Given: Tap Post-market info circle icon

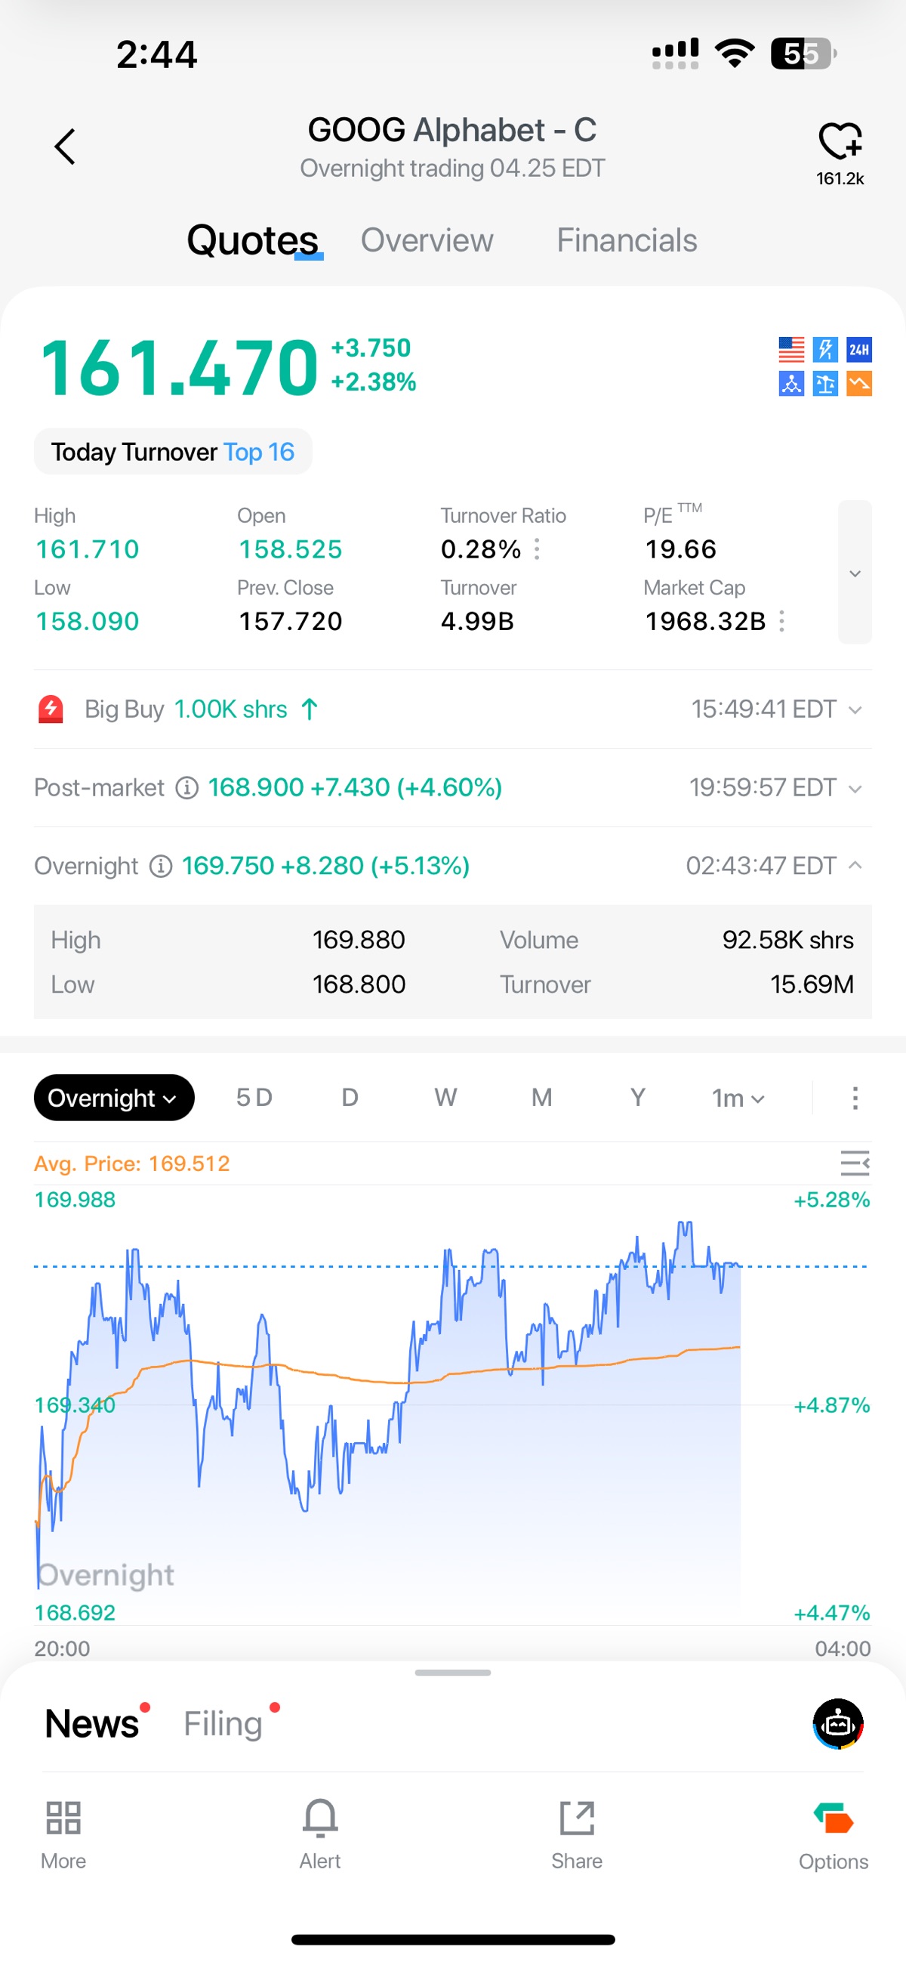Looking at the screenshot, I should pos(186,787).
